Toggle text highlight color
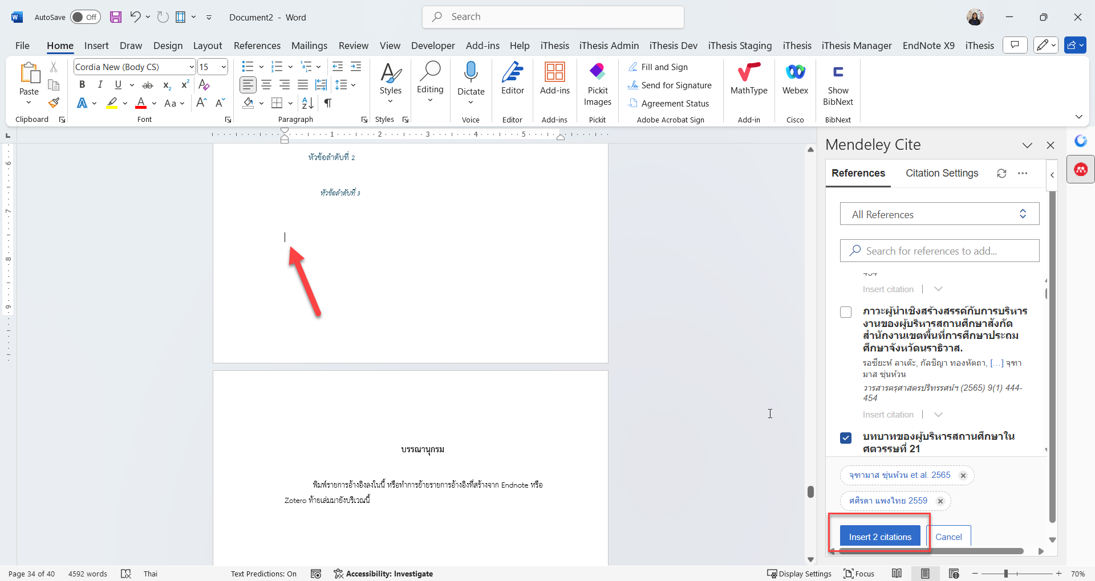Viewport: 1095px width, 581px height. coord(112,103)
